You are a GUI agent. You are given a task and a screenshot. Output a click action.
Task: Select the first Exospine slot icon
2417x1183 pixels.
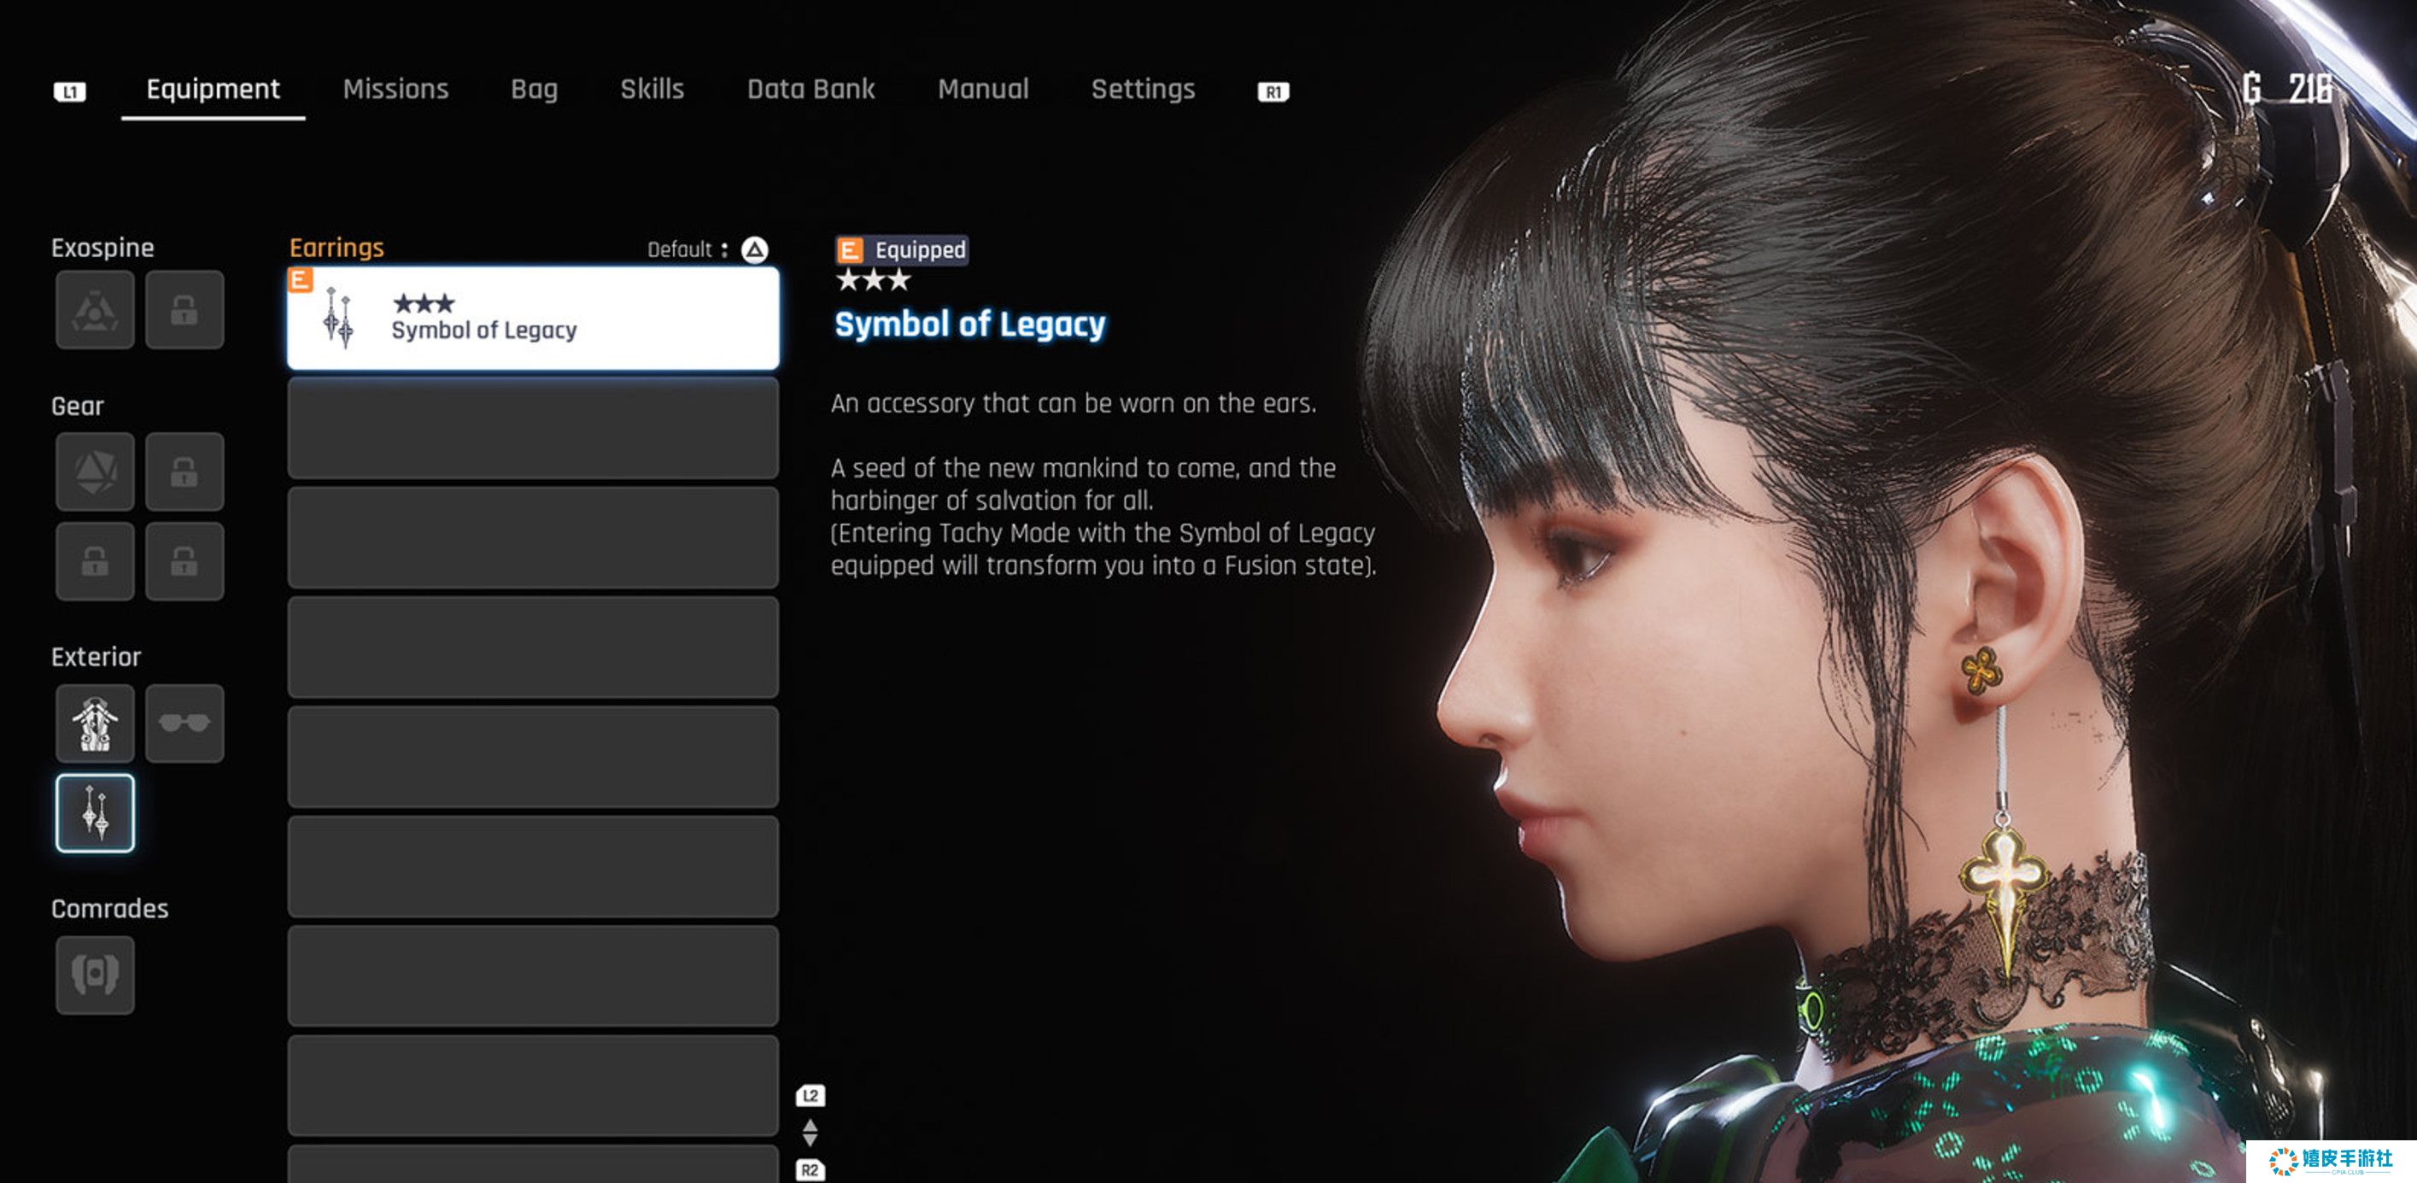[x=95, y=309]
